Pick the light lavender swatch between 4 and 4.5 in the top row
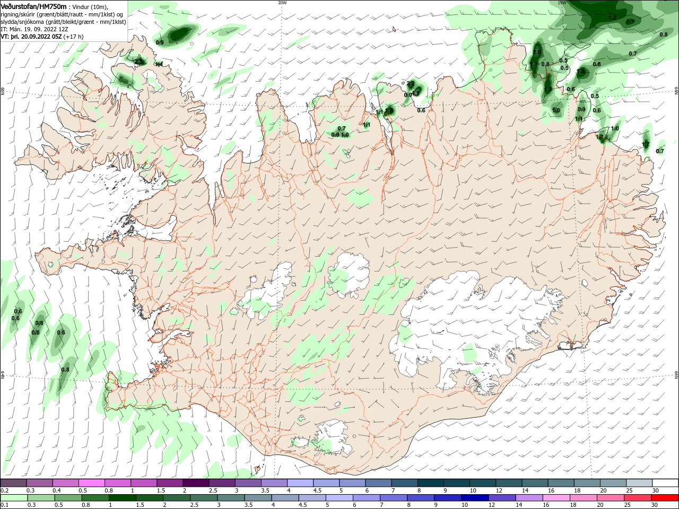Screen dimensions: 679x509 tap(300, 482)
